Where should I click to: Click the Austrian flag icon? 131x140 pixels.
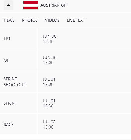click(x=30, y=5)
